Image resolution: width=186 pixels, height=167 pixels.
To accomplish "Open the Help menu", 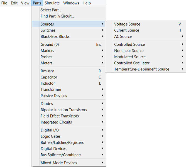I will click(87, 3).
